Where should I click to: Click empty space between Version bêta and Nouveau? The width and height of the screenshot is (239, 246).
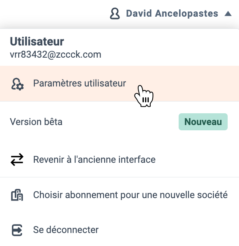pyautogui.click(x=121, y=122)
